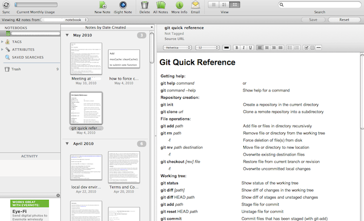Viewport: 364px width, 221px height.
Task: Expand the Attributes section
Action: (2, 49)
